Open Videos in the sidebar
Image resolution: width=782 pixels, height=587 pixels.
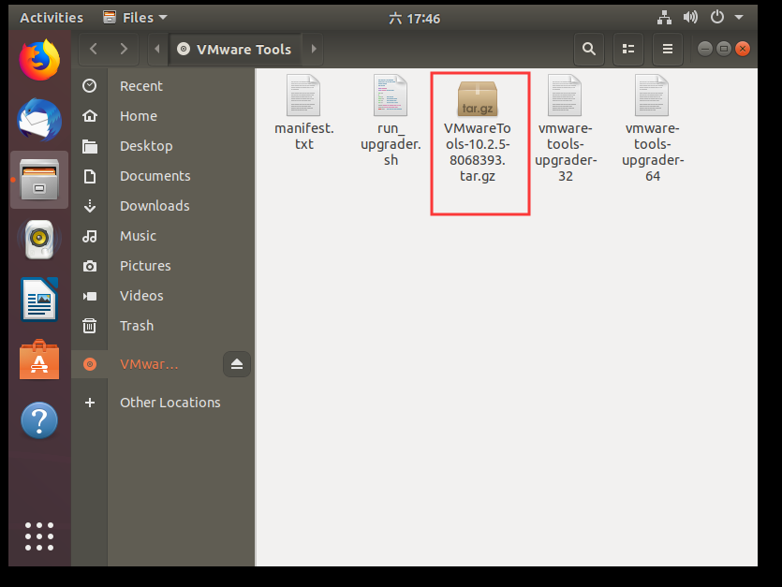tap(163, 295)
